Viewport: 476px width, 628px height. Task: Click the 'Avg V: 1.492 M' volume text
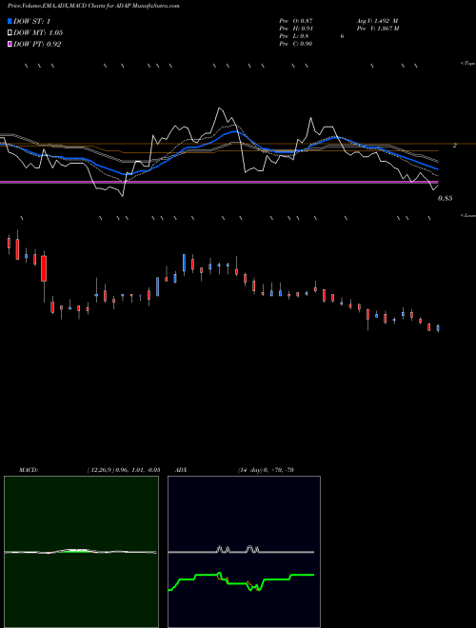click(377, 21)
